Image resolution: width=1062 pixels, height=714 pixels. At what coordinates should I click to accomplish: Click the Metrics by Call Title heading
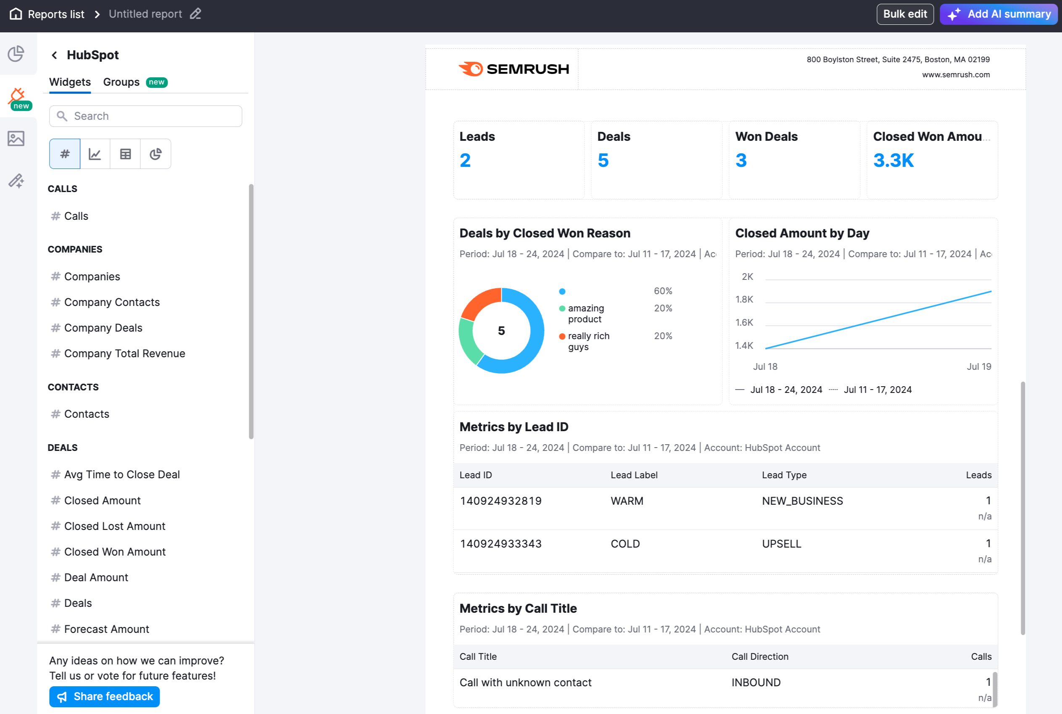pyautogui.click(x=518, y=609)
